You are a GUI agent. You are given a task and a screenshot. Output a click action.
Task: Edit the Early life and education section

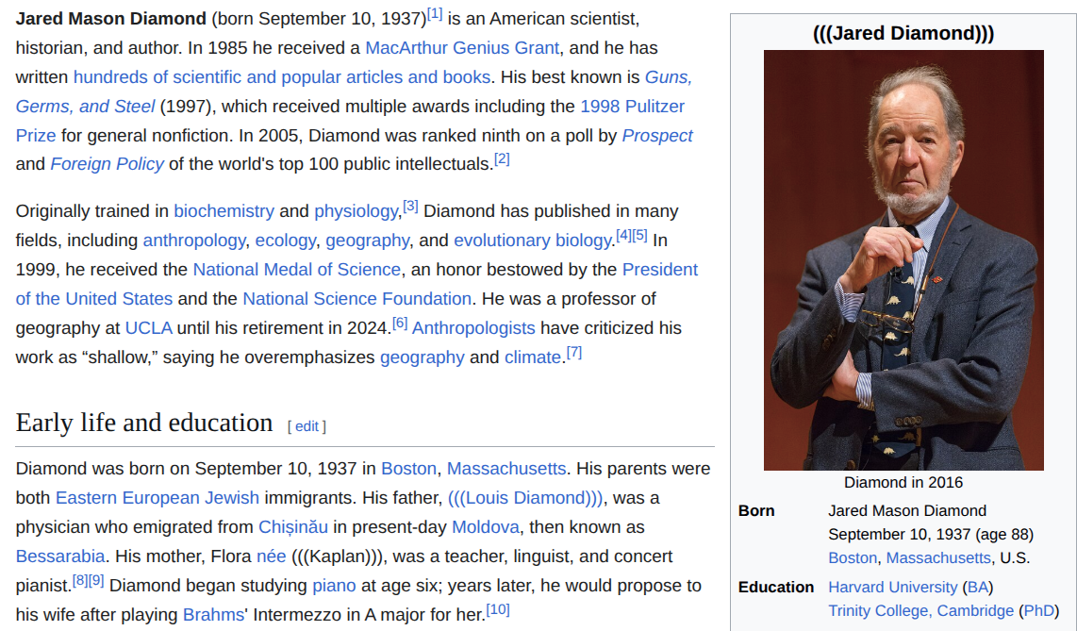[x=307, y=426]
